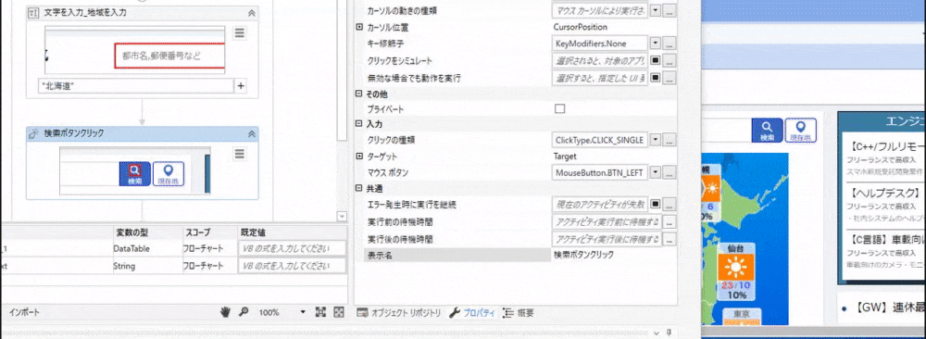This screenshot has width=926, height=339.
Task: Click the magnifier zoom icon in designer footer
Action: click(x=243, y=312)
